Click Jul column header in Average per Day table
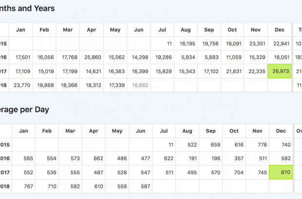This screenshot has height=199, width=302. click(164, 131)
